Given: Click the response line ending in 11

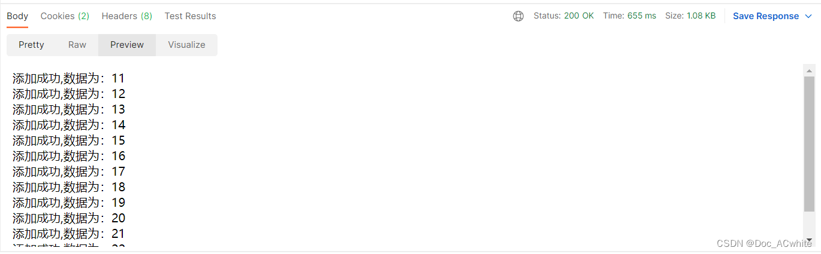Looking at the screenshot, I should click(69, 78).
